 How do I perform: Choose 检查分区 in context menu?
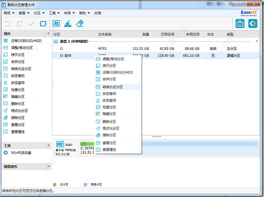[118, 107]
